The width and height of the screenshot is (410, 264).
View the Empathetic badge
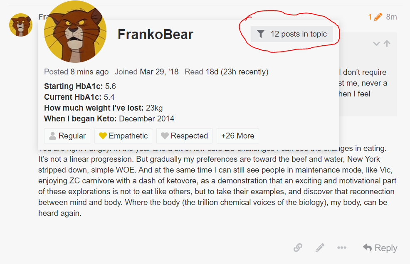tap(123, 136)
